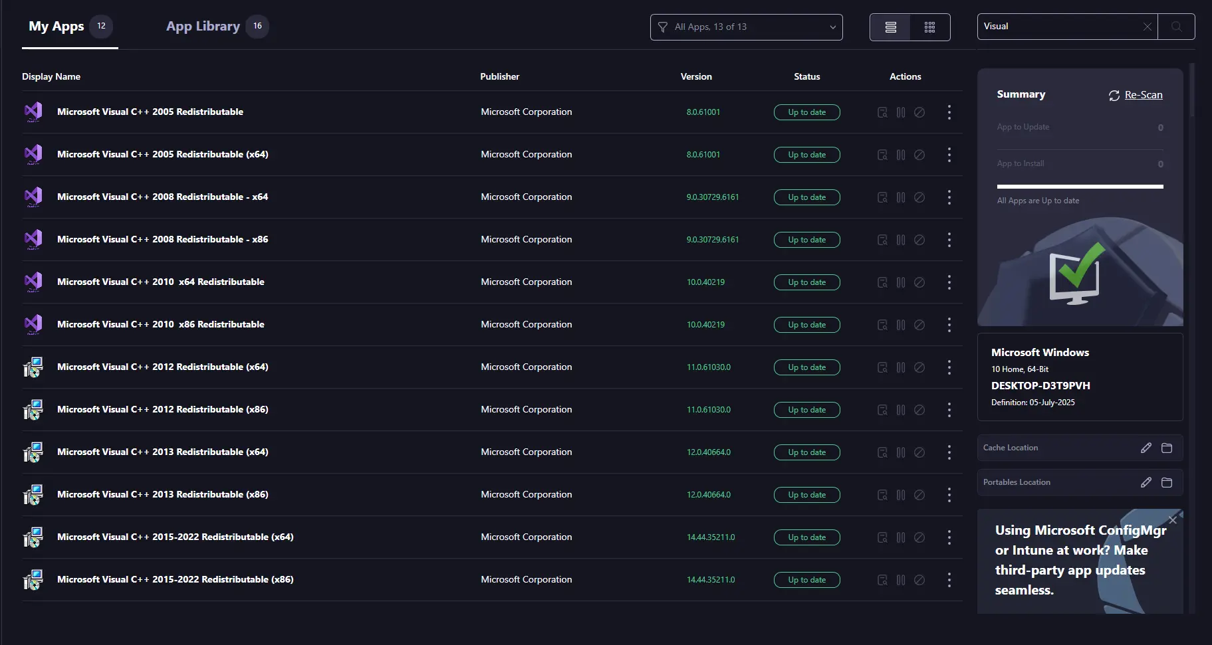Sort by the Display Name column
1212x645 pixels.
click(51, 76)
